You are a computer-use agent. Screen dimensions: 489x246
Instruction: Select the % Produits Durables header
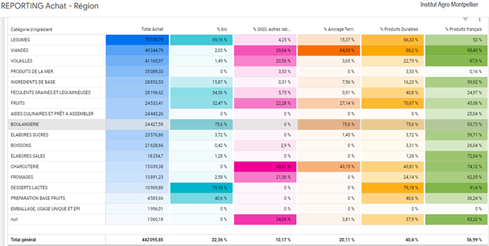399,29
